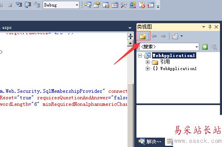
Task: Switch to the 解决… bottom tab
Action: click(150, 141)
